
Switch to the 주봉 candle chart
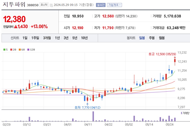(x=152, y=38)
